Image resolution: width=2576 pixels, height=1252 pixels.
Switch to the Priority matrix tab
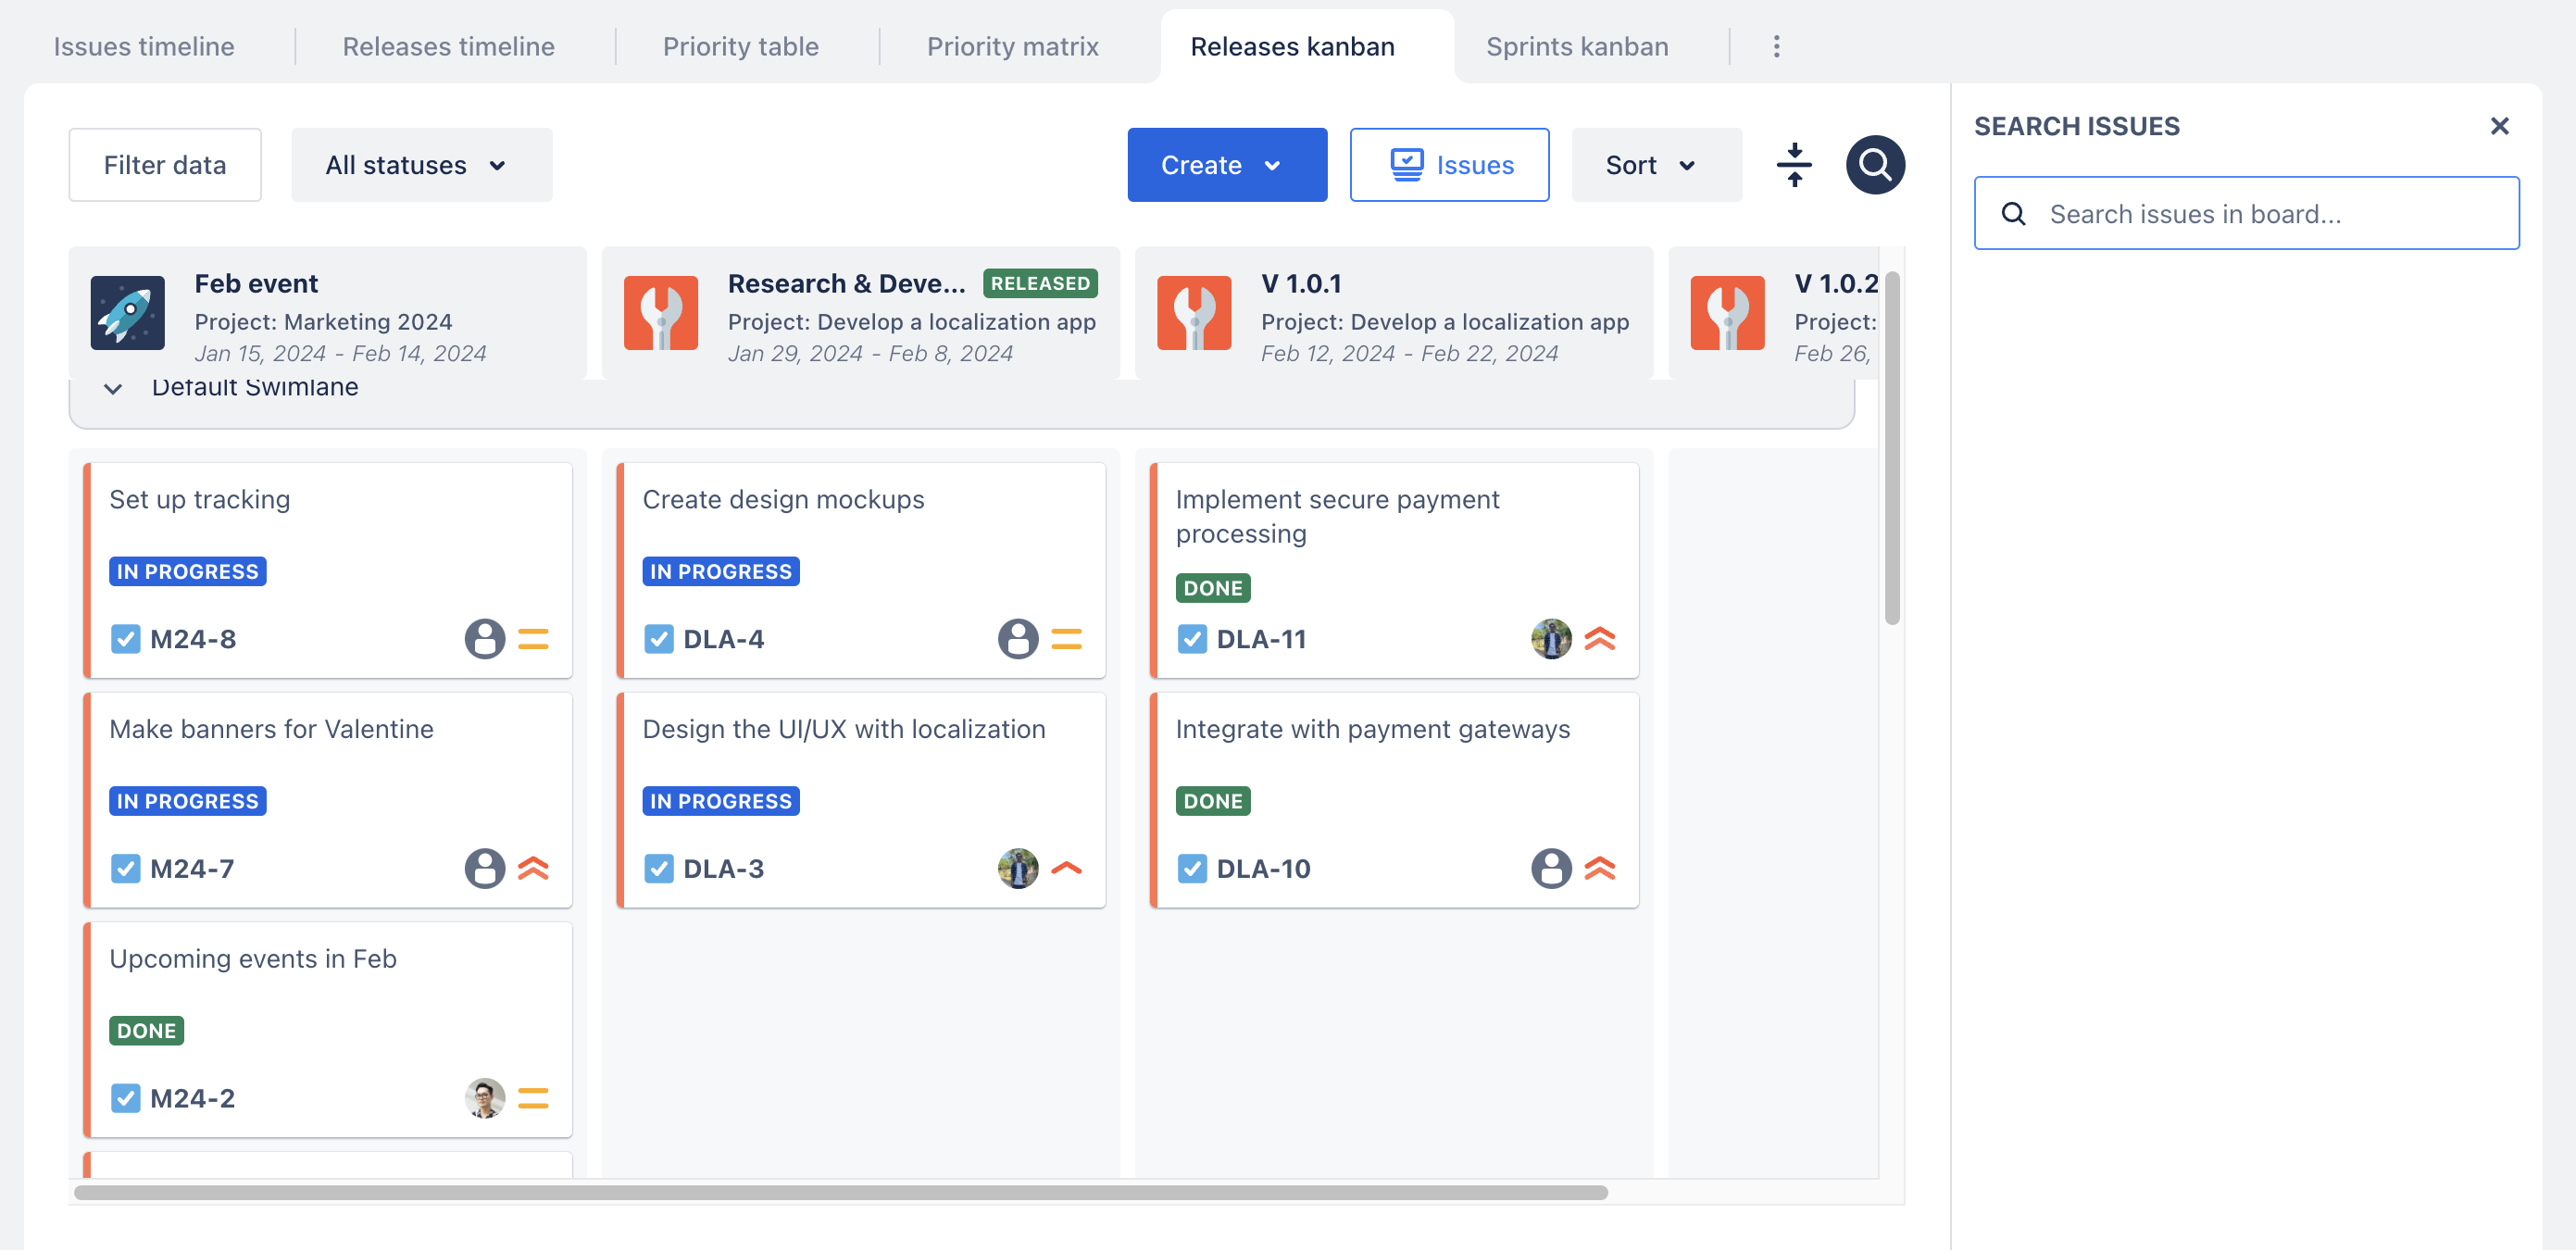click(1012, 47)
